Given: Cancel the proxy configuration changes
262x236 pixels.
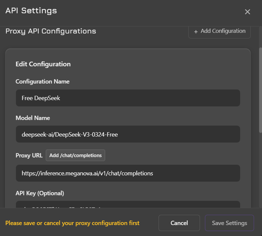Looking at the screenshot, I should click(x=179, y=223).
